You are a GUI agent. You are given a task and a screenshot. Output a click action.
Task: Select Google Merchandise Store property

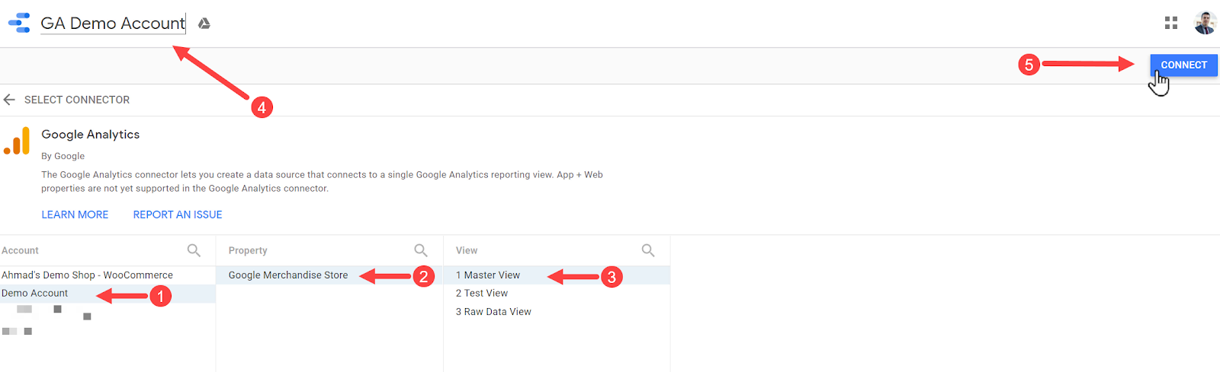(329, 275)
